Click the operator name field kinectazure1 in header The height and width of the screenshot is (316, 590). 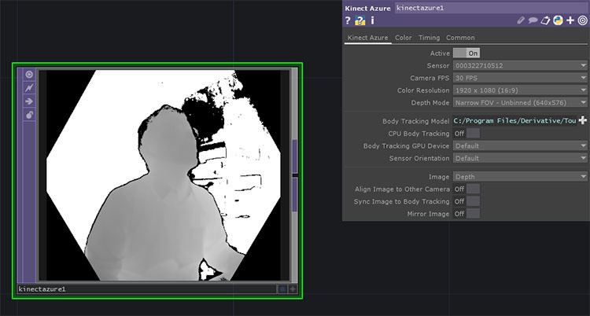click(x=491, y=8)
